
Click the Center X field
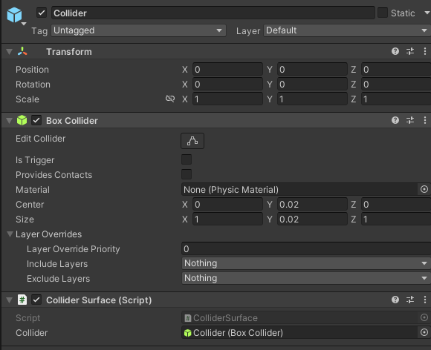pos(227,205)
